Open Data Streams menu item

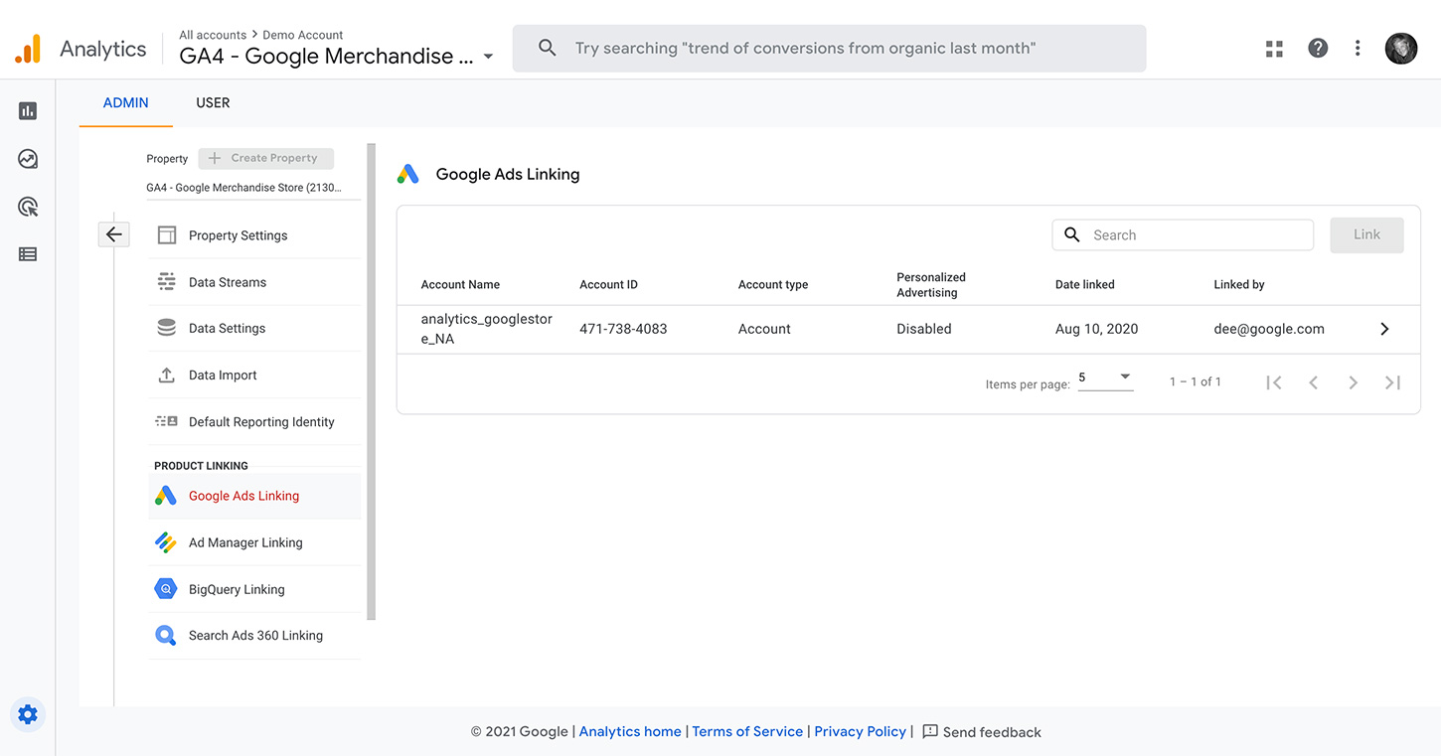pos(254,282)
